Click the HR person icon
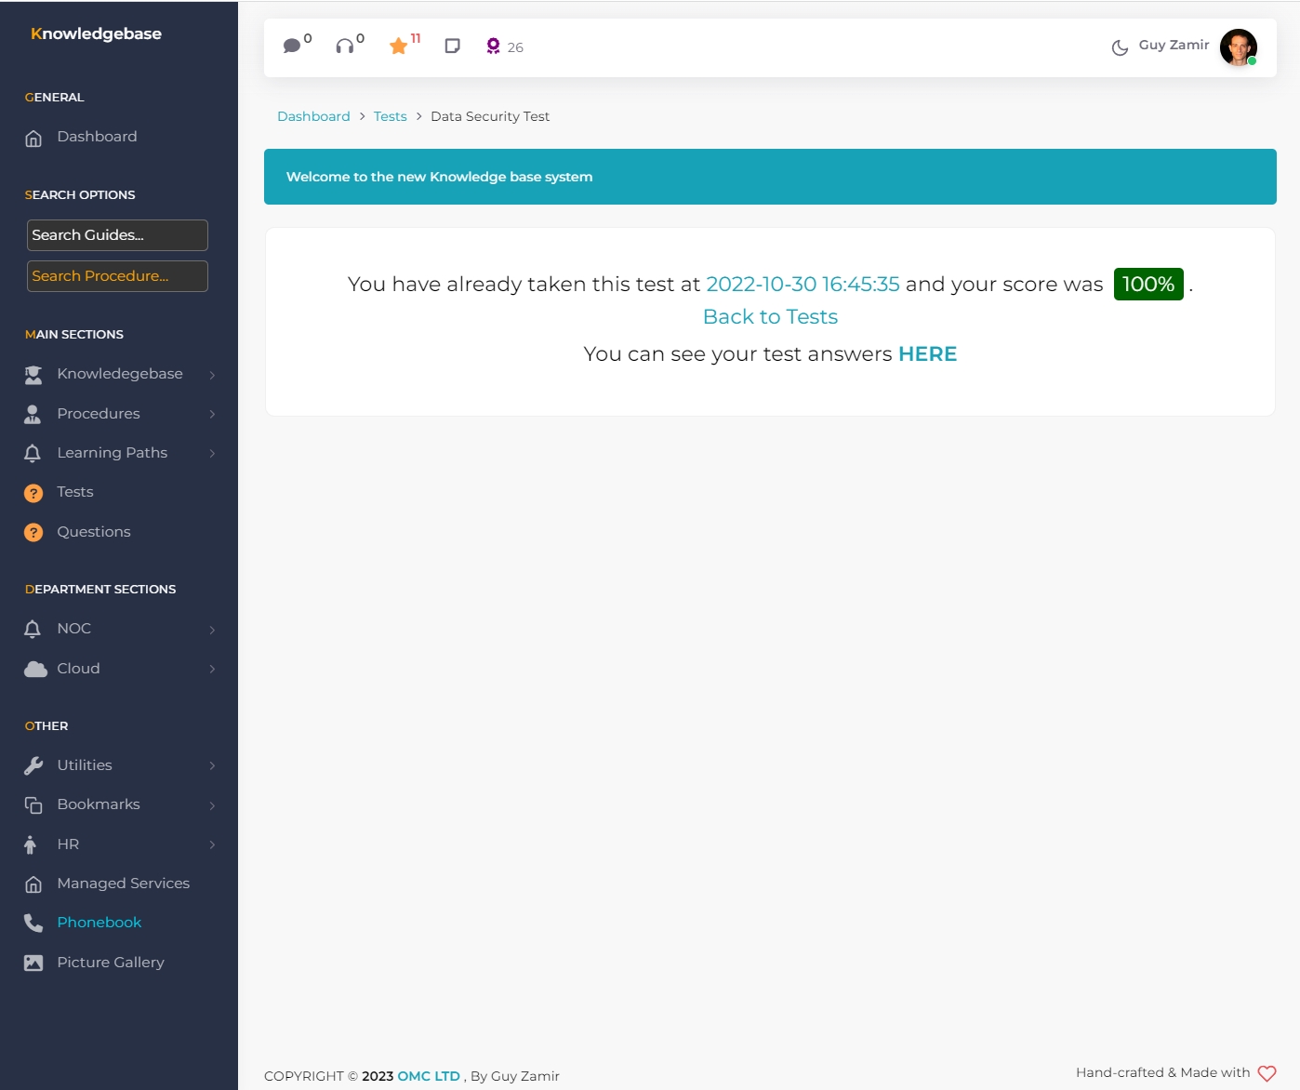1300x1090 pixels. pyautogui.click(x=31, y=844)
